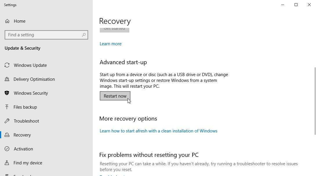Select the Troubleshoot wrench icon
The width and height of the screenshot is (316, 176).
point(7,121)
